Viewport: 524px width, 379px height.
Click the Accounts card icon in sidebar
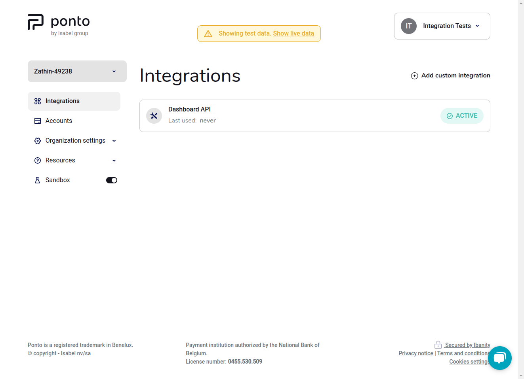(37, 121)
